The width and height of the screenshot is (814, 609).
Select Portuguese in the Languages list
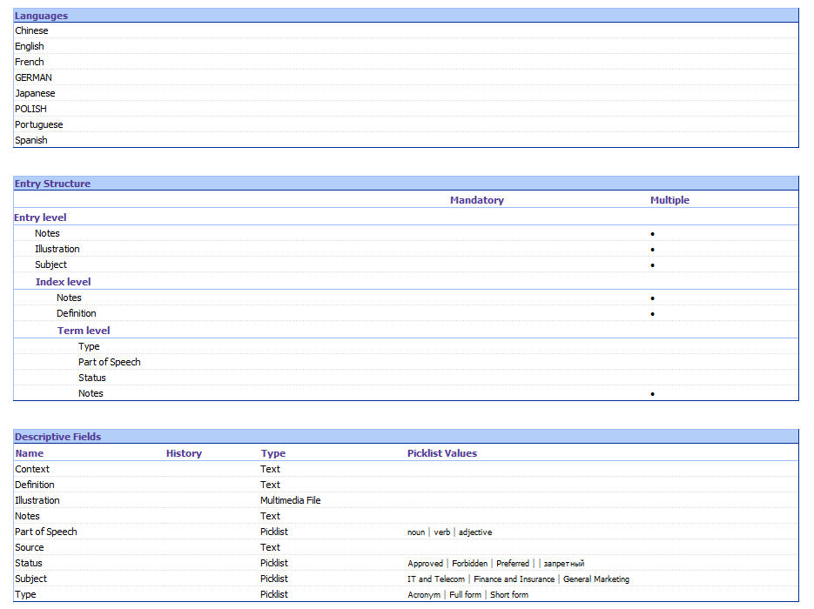point(39,124)
